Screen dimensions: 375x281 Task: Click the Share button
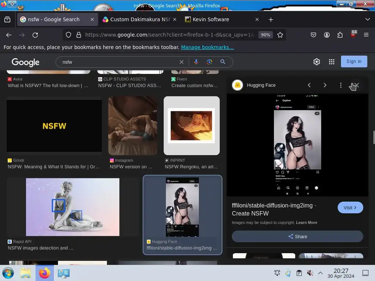click(297, 237)
